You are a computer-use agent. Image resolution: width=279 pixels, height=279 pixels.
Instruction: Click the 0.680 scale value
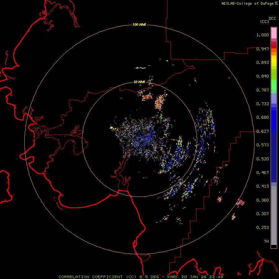click(263, 117)
